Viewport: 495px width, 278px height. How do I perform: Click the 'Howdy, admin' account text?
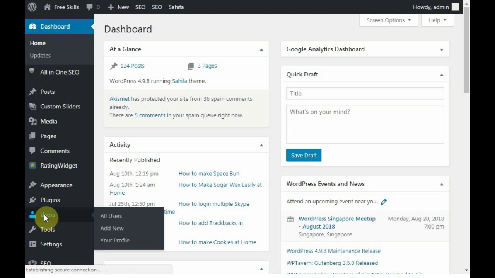(x=431, y=7)
